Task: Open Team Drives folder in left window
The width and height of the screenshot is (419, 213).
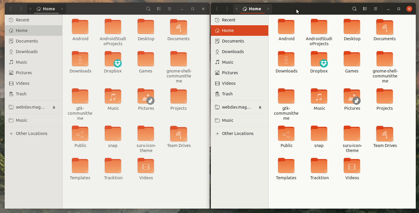Action: [179, 133]
